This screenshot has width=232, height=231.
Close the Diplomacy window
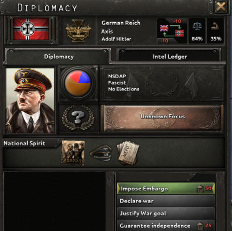click(x=221, y=7)
